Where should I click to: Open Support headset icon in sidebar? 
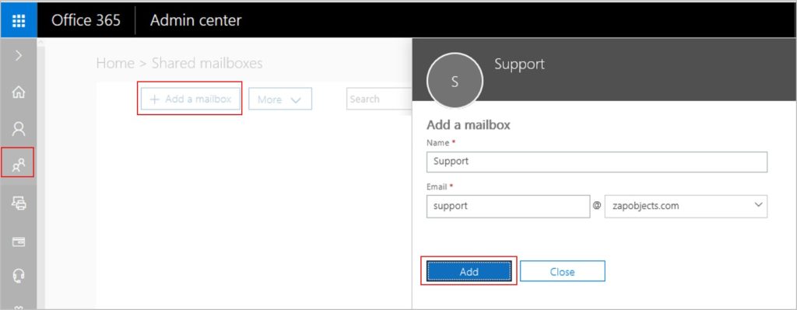tap(19, 276)
